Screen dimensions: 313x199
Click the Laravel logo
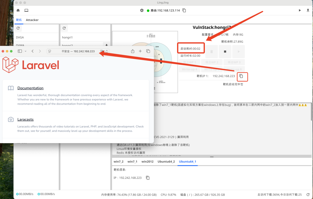coord(31,65)
